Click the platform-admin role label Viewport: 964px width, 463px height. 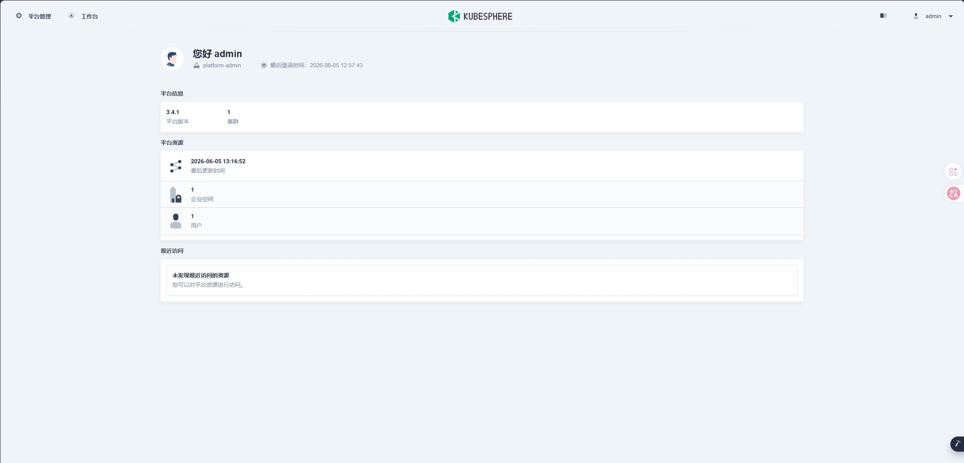(x=222, y=65)
